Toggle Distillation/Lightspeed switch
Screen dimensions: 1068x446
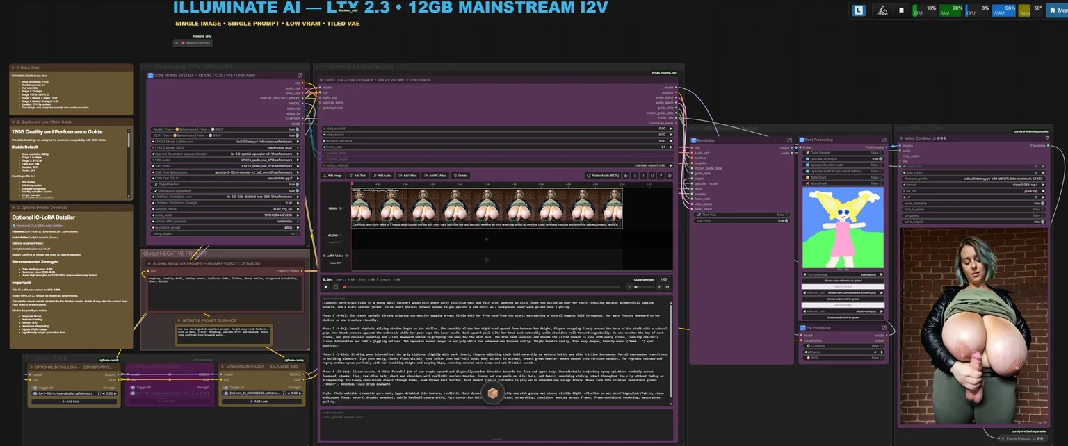[x=226, y=190]
